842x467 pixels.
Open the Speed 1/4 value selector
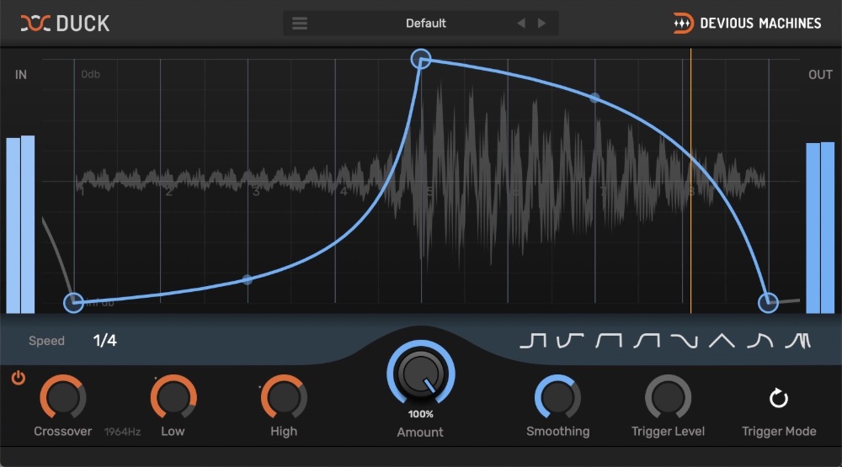(x=104, y=340)
